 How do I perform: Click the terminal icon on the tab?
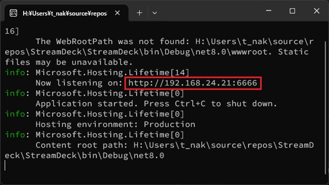point(13,13)
